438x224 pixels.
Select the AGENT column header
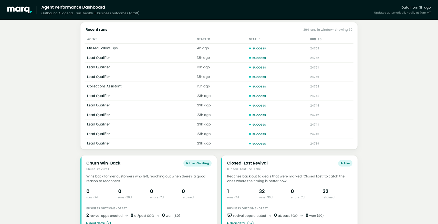click(92, 39)
